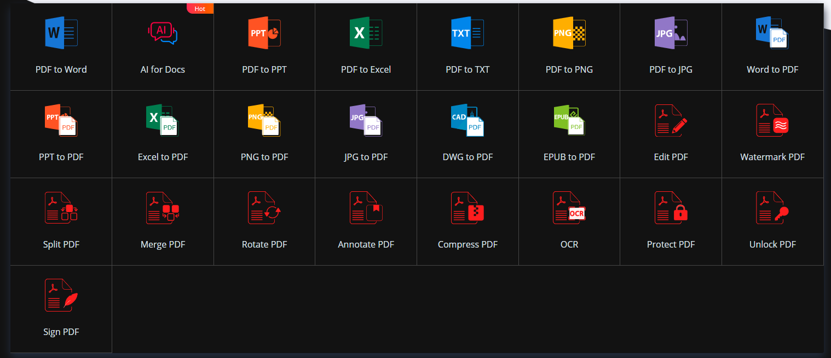The width and height of the screenshot is (831, 358).
Task: Select the PDF to PPT icon
Action: tap(264, 33)
